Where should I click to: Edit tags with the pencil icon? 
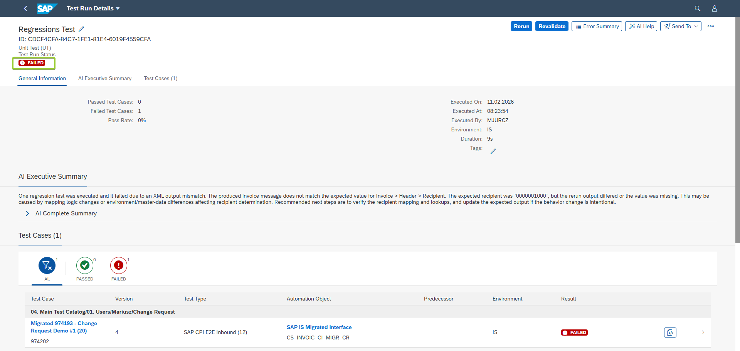(493, 151)
